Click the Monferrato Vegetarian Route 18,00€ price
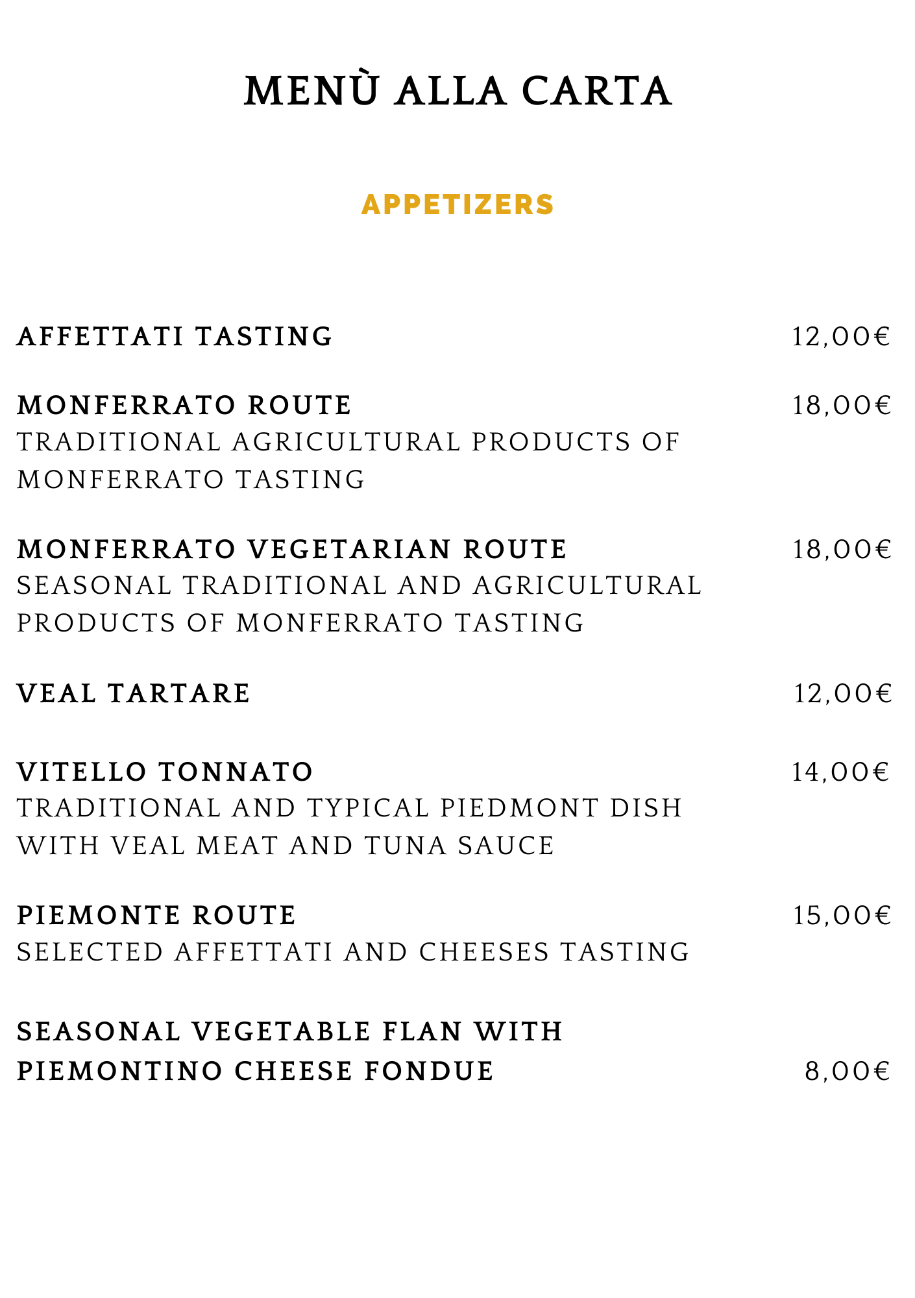Screen dimensions: 915x1298 [842, 550]
